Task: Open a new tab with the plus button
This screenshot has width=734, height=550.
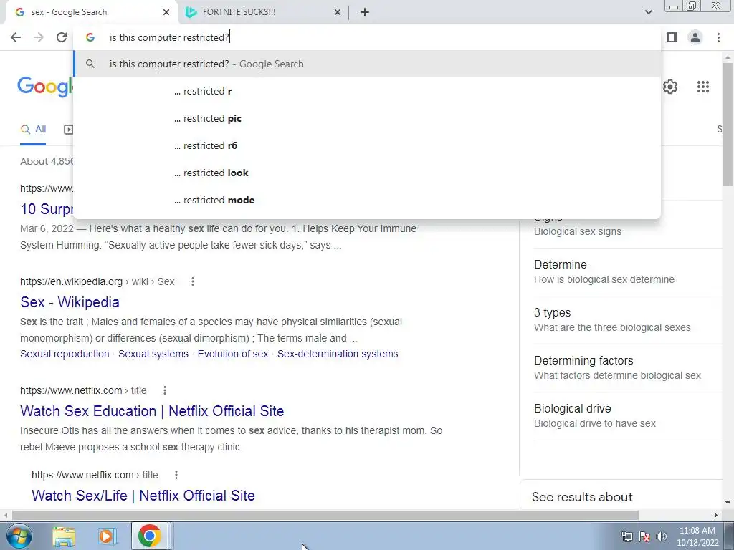Action: click(x=365, y=12)
